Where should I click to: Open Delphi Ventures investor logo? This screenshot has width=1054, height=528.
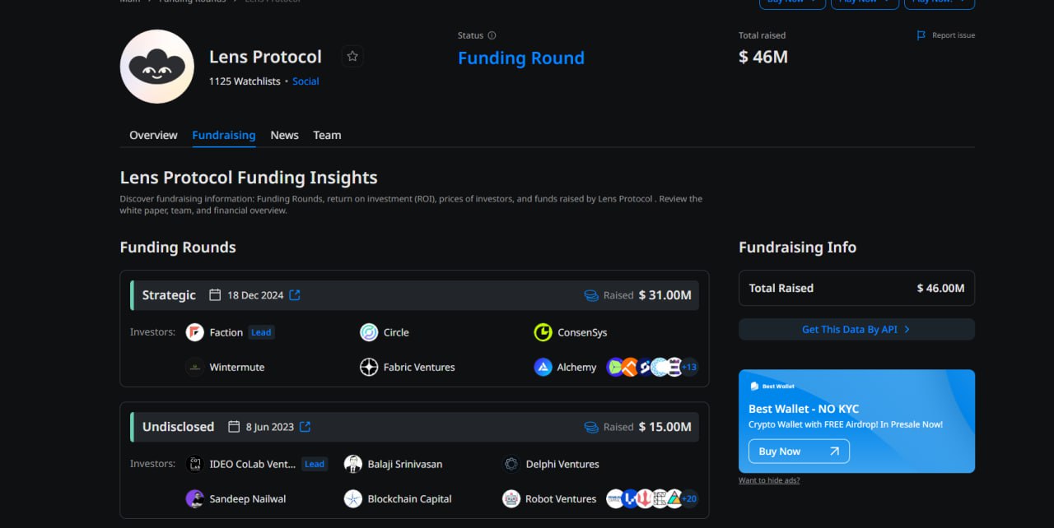pos(511,464)
